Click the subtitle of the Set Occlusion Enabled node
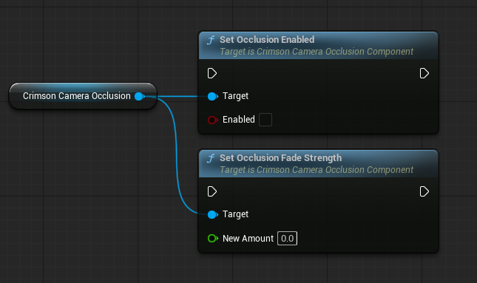Screen dimensions: 477x283 click(x=317, y=52)
